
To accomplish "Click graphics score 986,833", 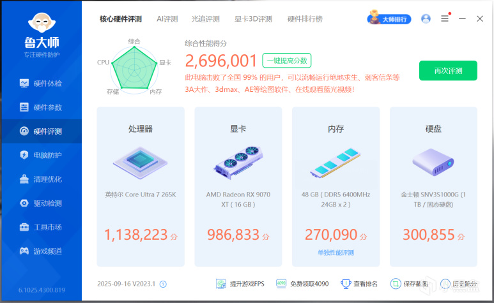I will (x=233, y=235).
